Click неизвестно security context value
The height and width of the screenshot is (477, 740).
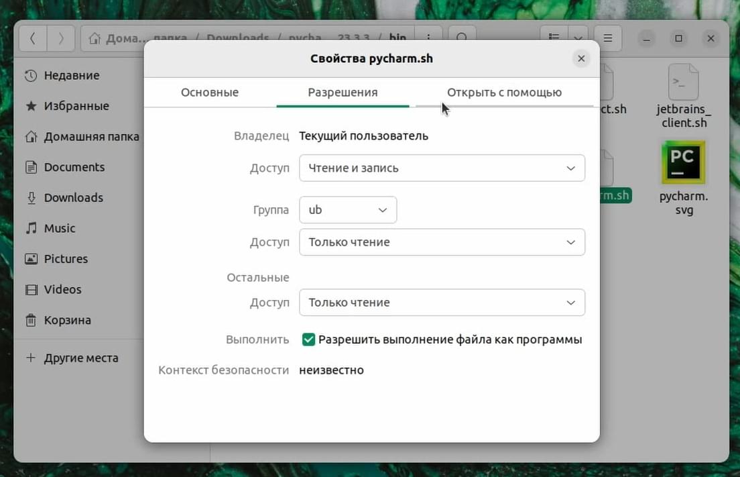tap(331, 370)
